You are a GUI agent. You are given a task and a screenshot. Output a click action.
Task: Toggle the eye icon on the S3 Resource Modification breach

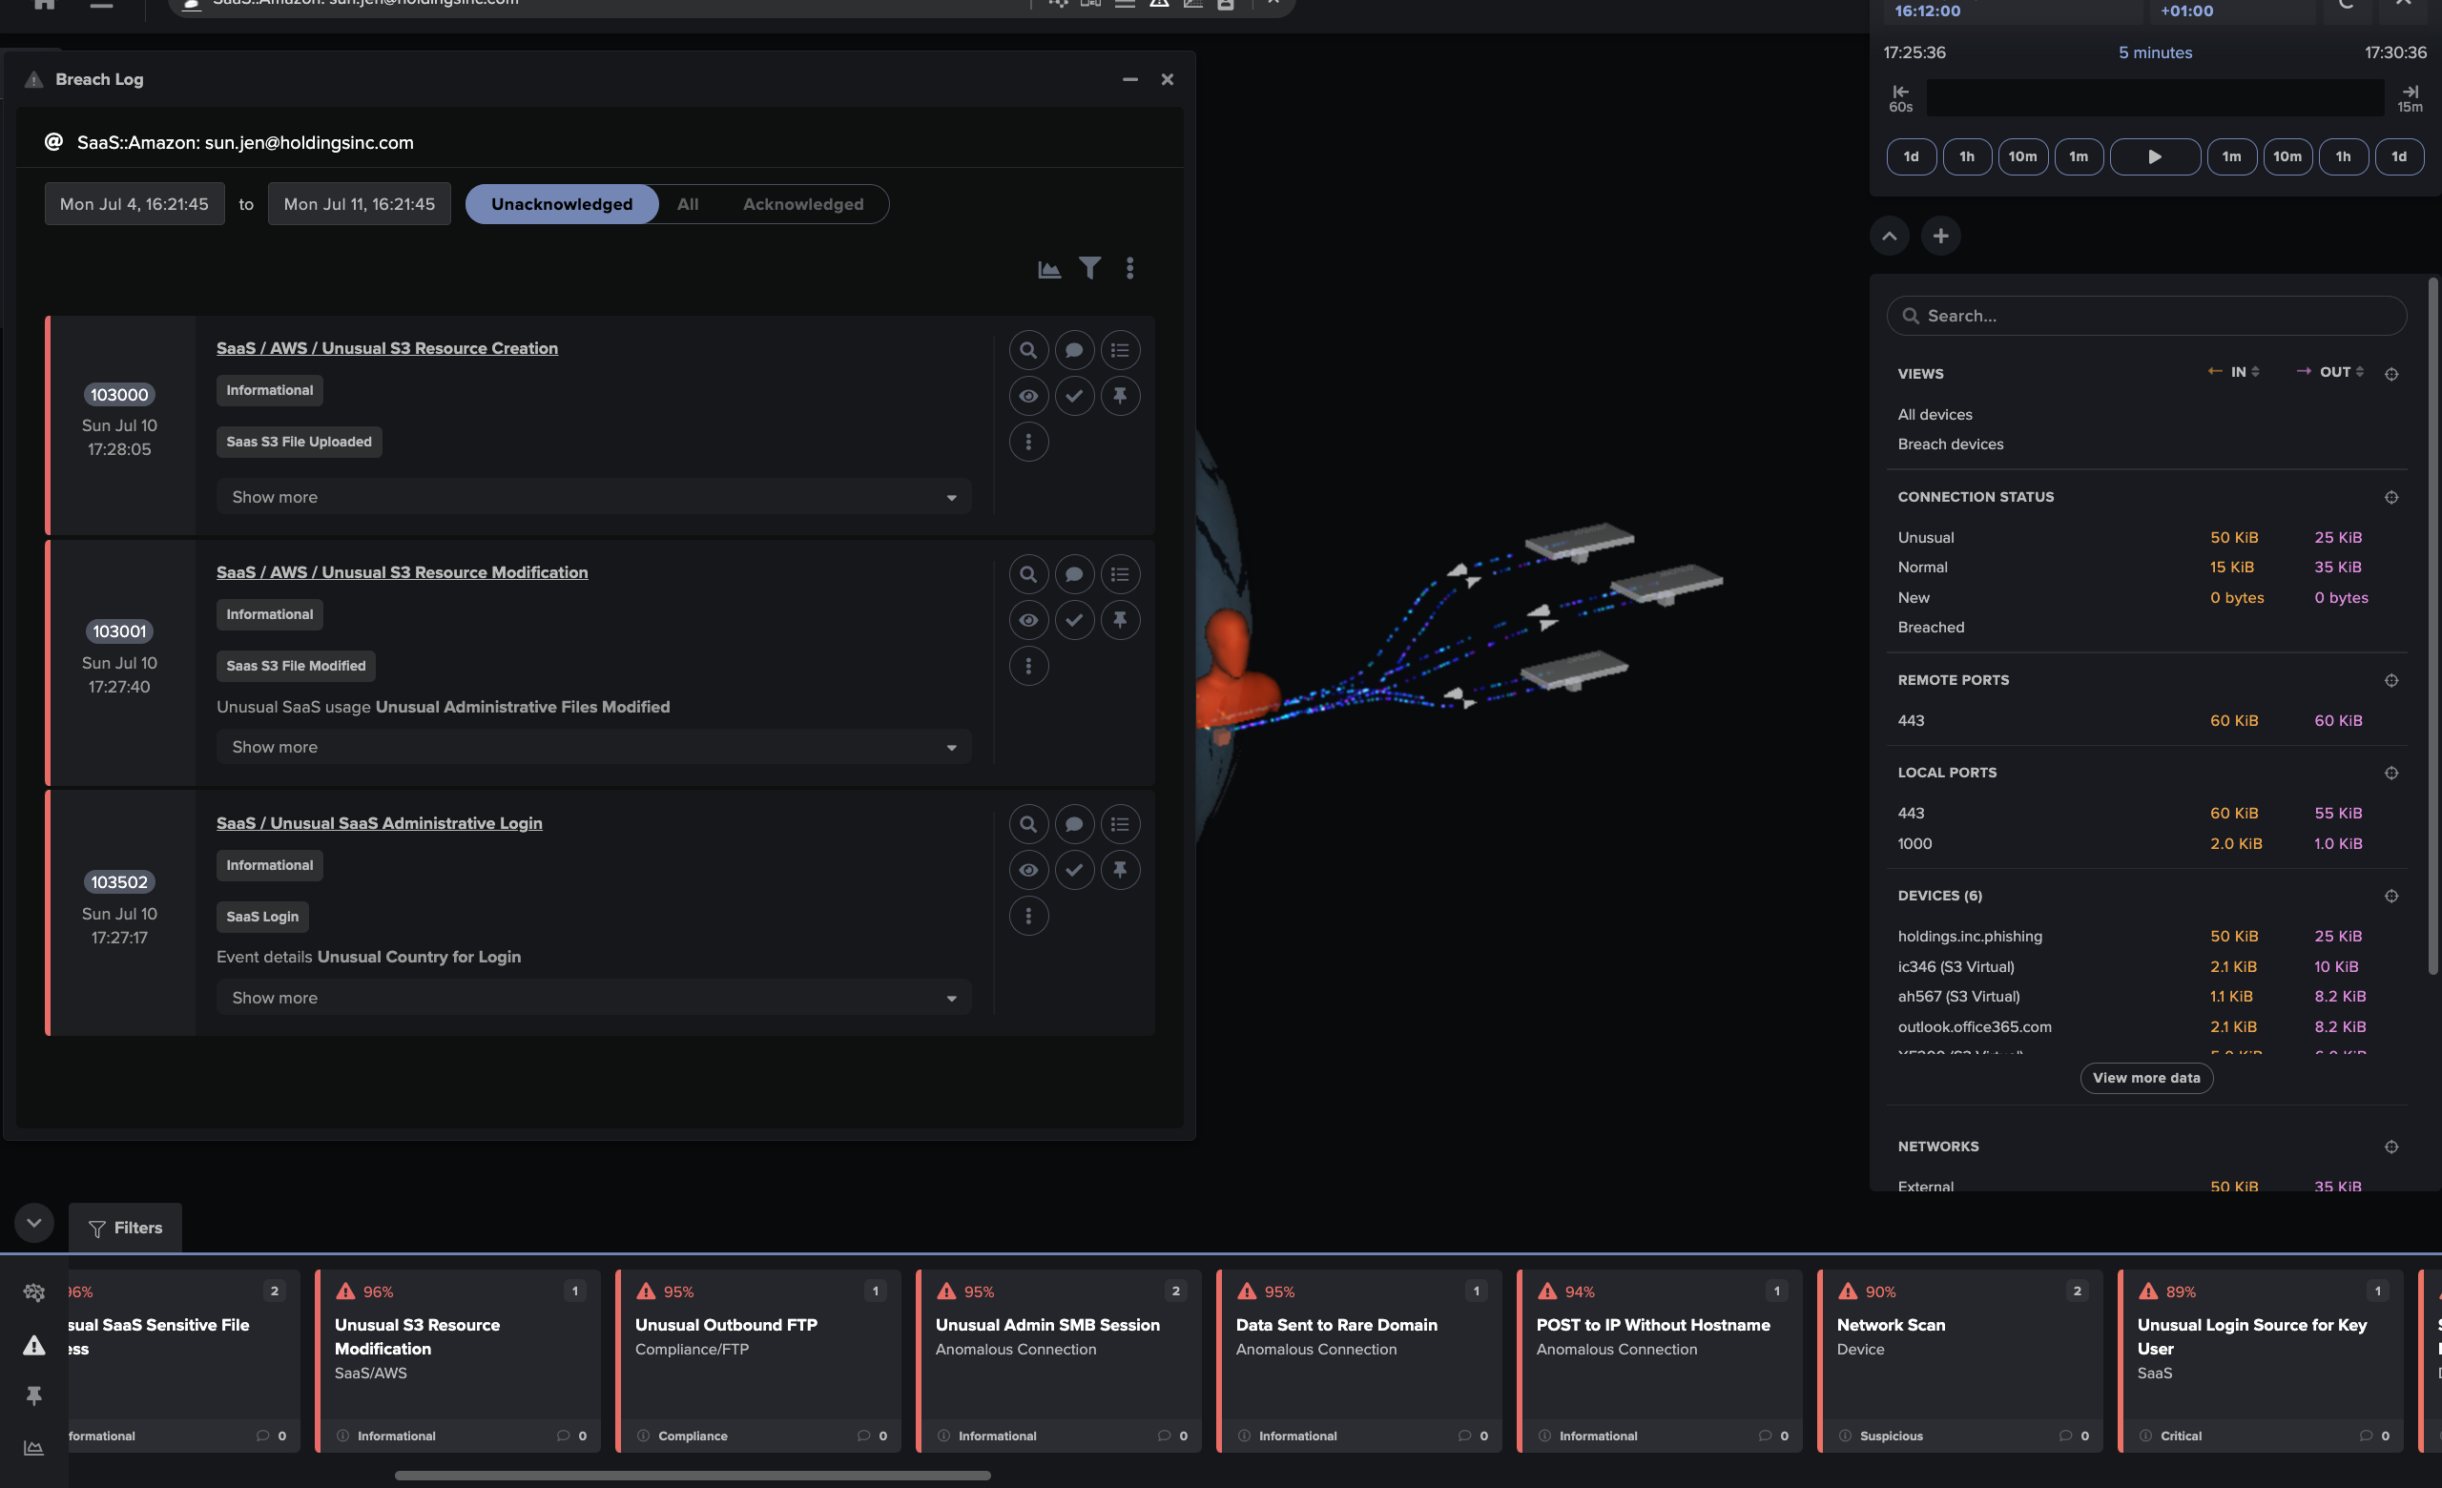coord(1027,620)
